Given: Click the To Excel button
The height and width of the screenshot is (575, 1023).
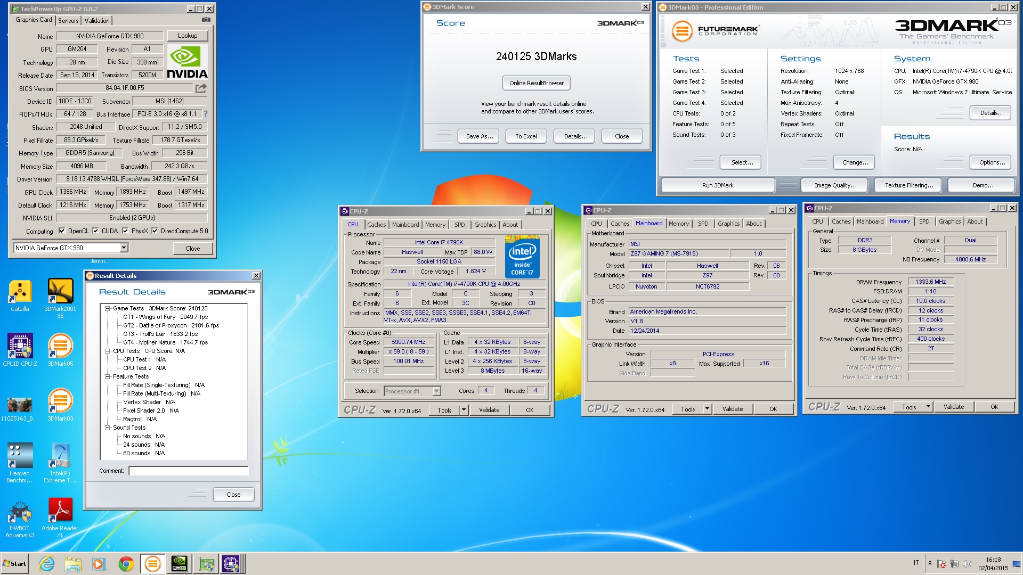Looking at the screenshot, I should pyautogui.click(x=526, y=136).
